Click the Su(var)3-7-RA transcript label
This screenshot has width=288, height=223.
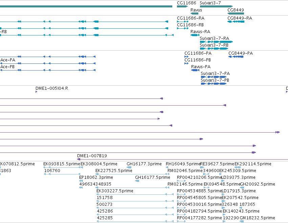click(214, 38)
